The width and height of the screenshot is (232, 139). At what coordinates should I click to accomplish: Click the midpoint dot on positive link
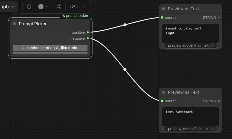pos(125,25)
